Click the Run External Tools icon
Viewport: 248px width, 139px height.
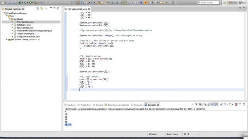click(36, 3)
